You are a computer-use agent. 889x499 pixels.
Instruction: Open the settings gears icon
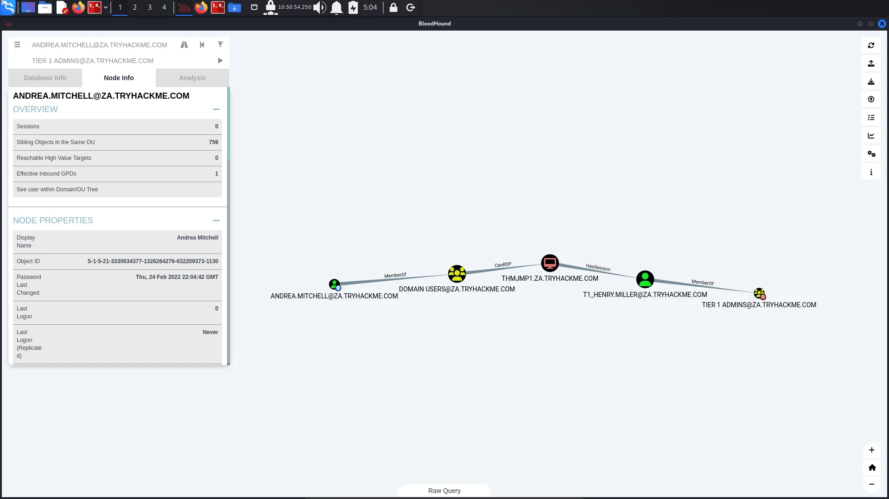(x=871, y=154)
